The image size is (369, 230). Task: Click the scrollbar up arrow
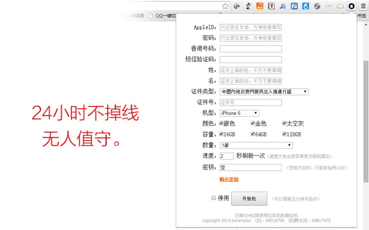[x=366, y=24]
